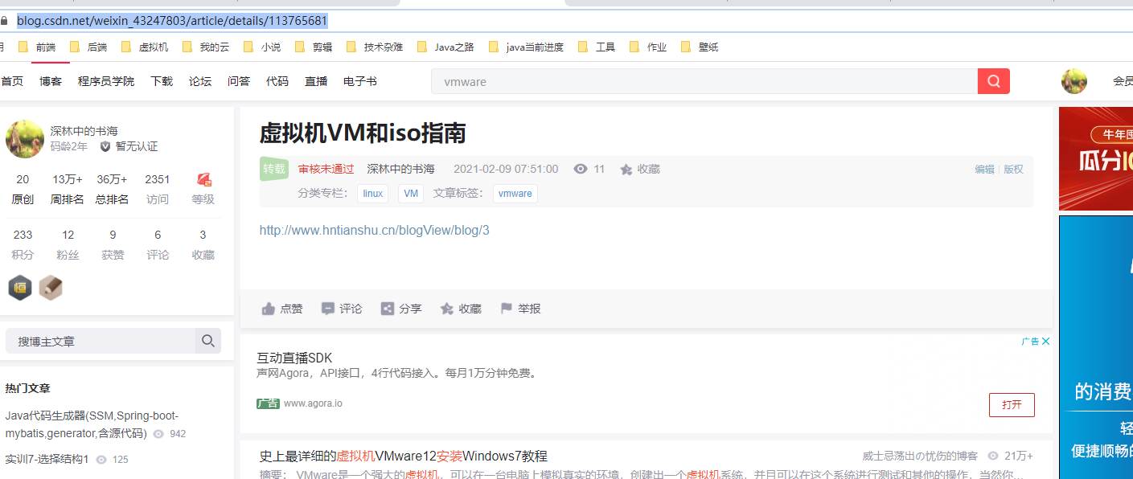Go to 首页 in the CSDN navigation
Image resolution: width=1133 pixels, height=479 pixels.
(12, 81)
